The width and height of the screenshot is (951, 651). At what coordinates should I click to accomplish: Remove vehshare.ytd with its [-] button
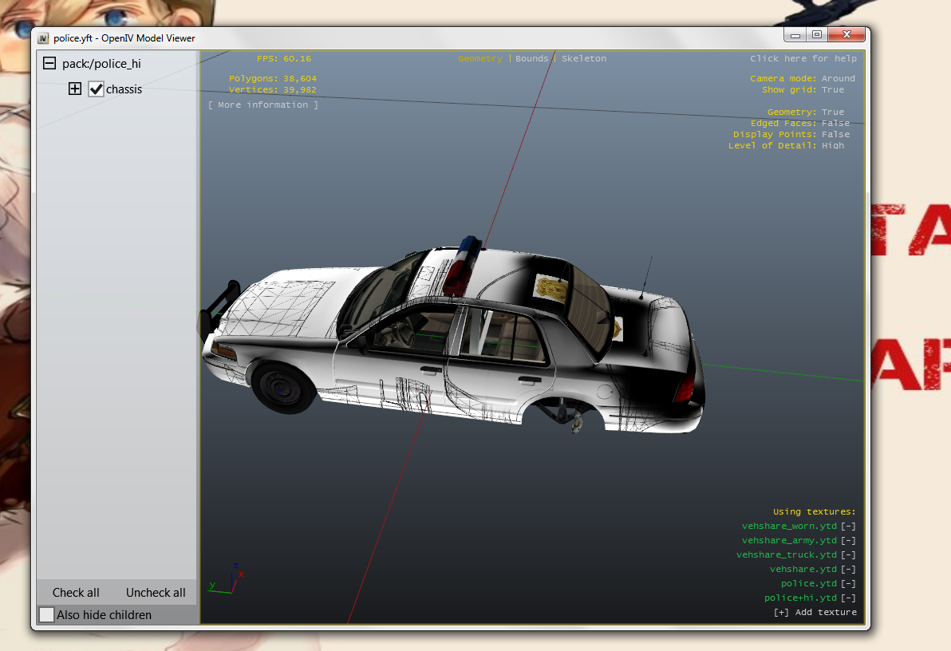[849, 569]
